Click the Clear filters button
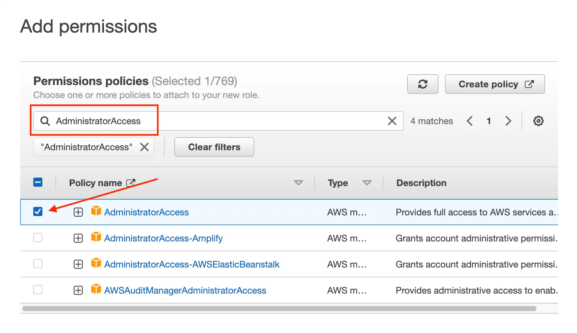Image resolution: width=577 pixels, height=333 pixels. tap(214, 147)
